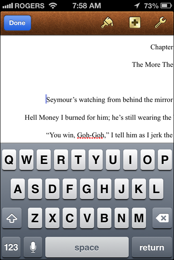Tap the Wi-Fi icon in status bar

(x=53, y=6)
